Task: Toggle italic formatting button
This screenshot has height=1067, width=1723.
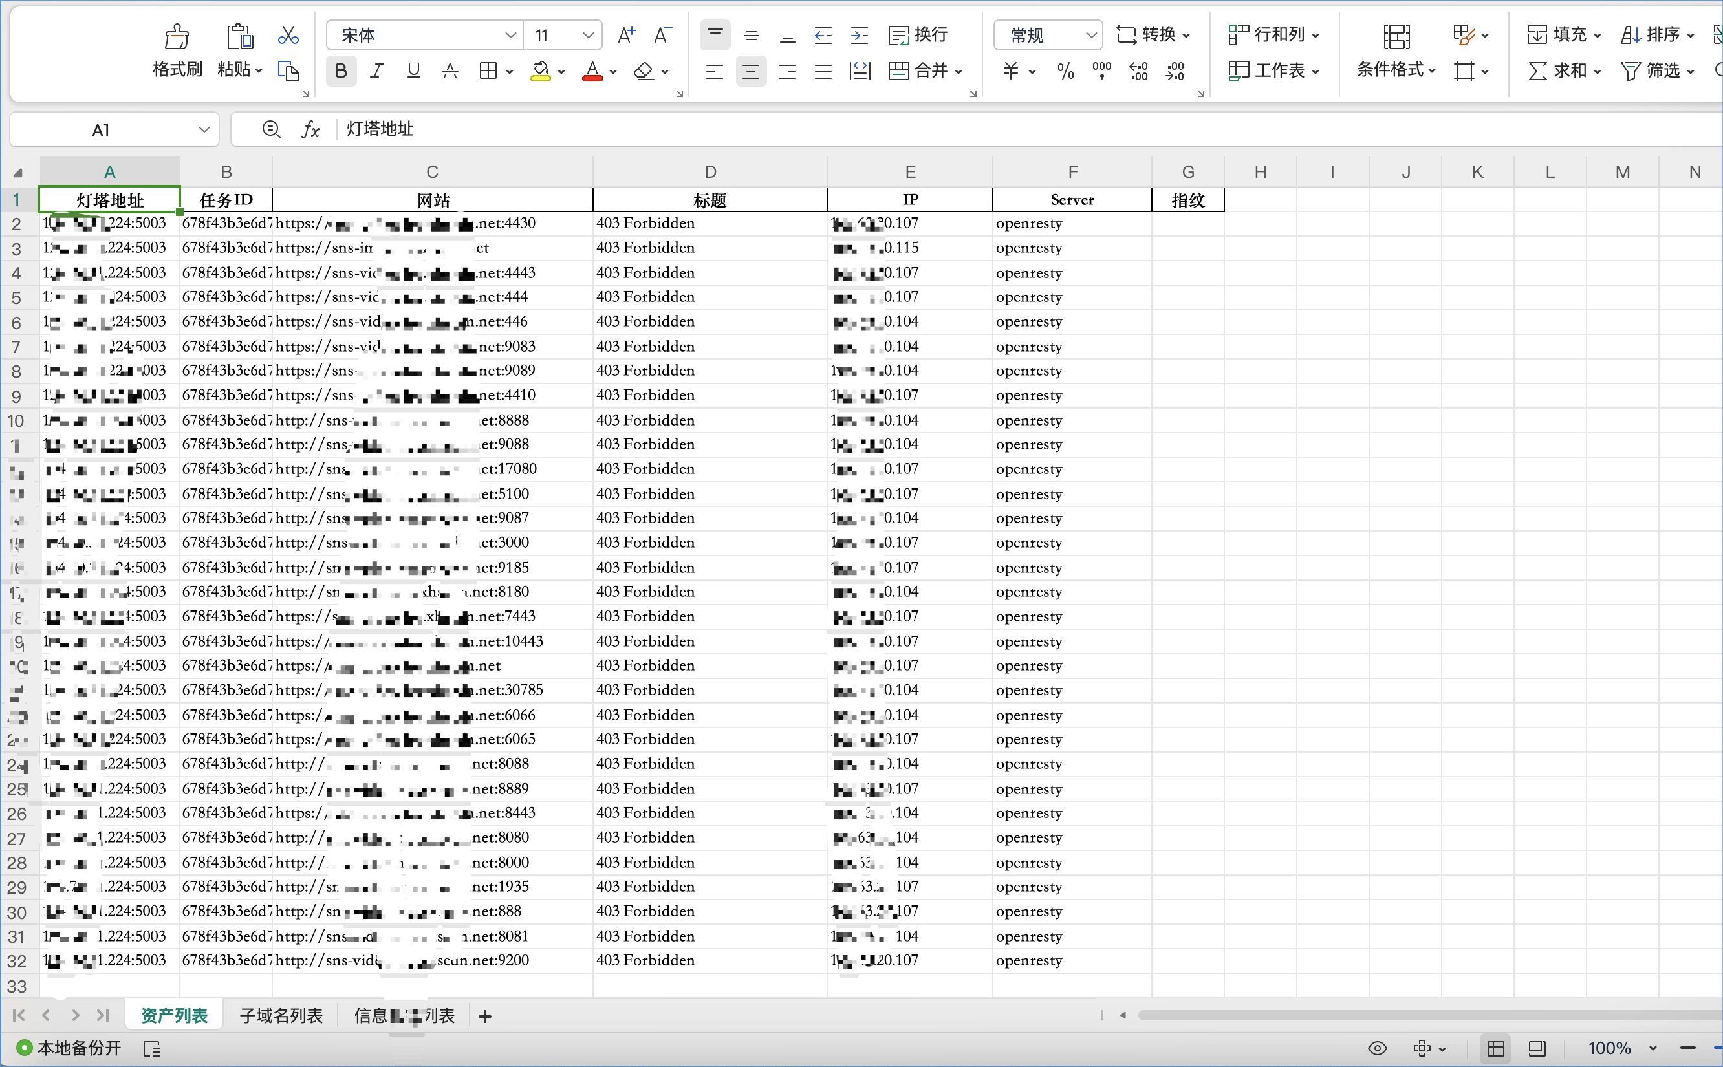Action: coord(377,70)
